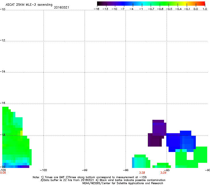Click the date label 20160521

[x=62, y=7]
